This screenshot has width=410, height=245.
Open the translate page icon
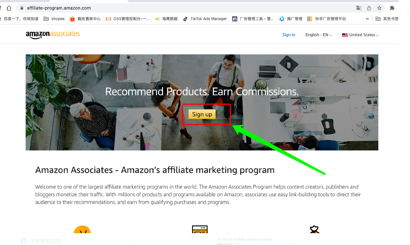(x=359, y=8)
